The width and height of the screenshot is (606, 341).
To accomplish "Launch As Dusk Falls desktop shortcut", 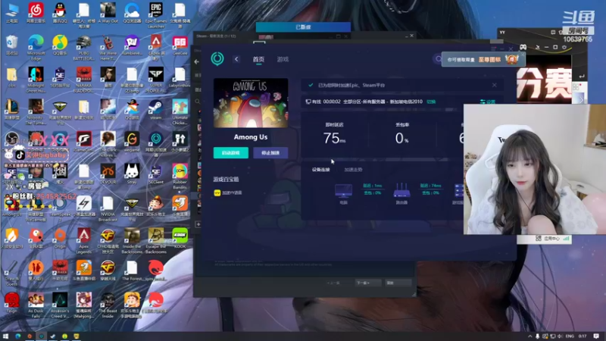I will (x=36, y=305).
